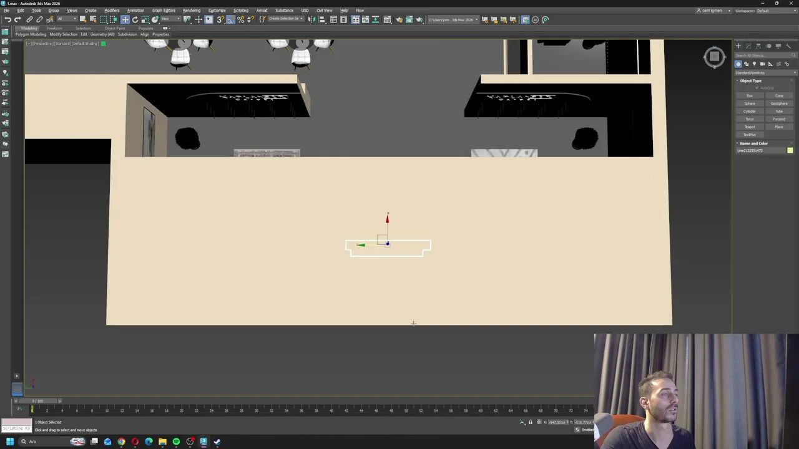Image resolution: width=799 pixels, height=449 pixels.
Task: Collapse the Object Type rollout
Action: pyautogui.click(x=750, y=81)
